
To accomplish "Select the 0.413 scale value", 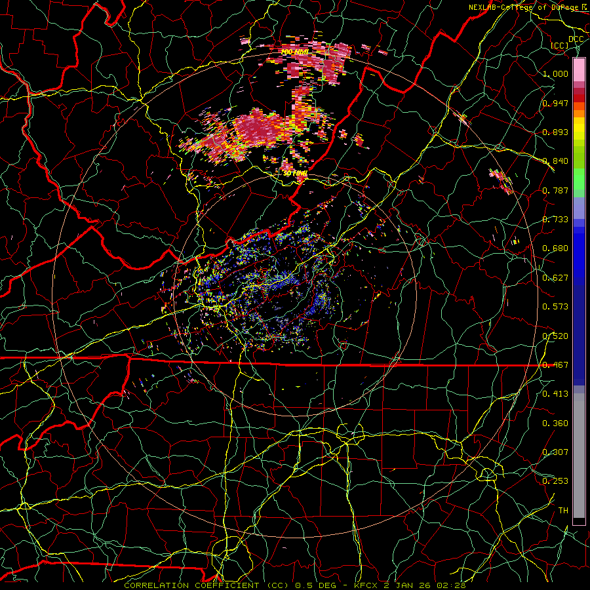I will tap(555, 394).
